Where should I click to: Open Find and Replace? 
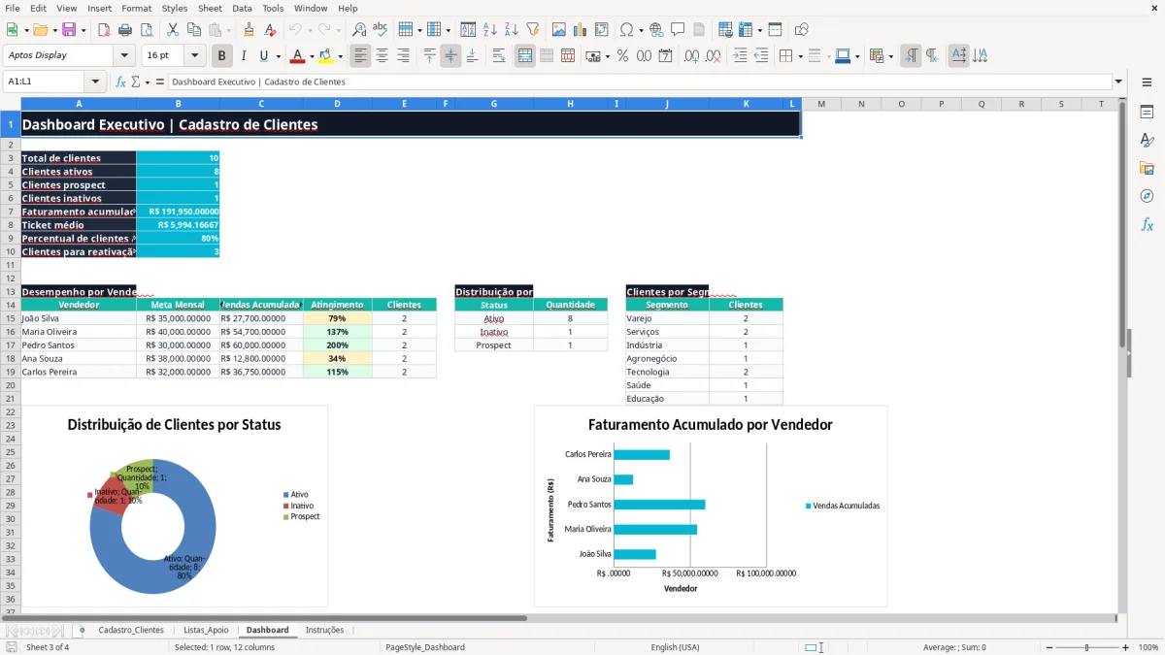point(358,30)
